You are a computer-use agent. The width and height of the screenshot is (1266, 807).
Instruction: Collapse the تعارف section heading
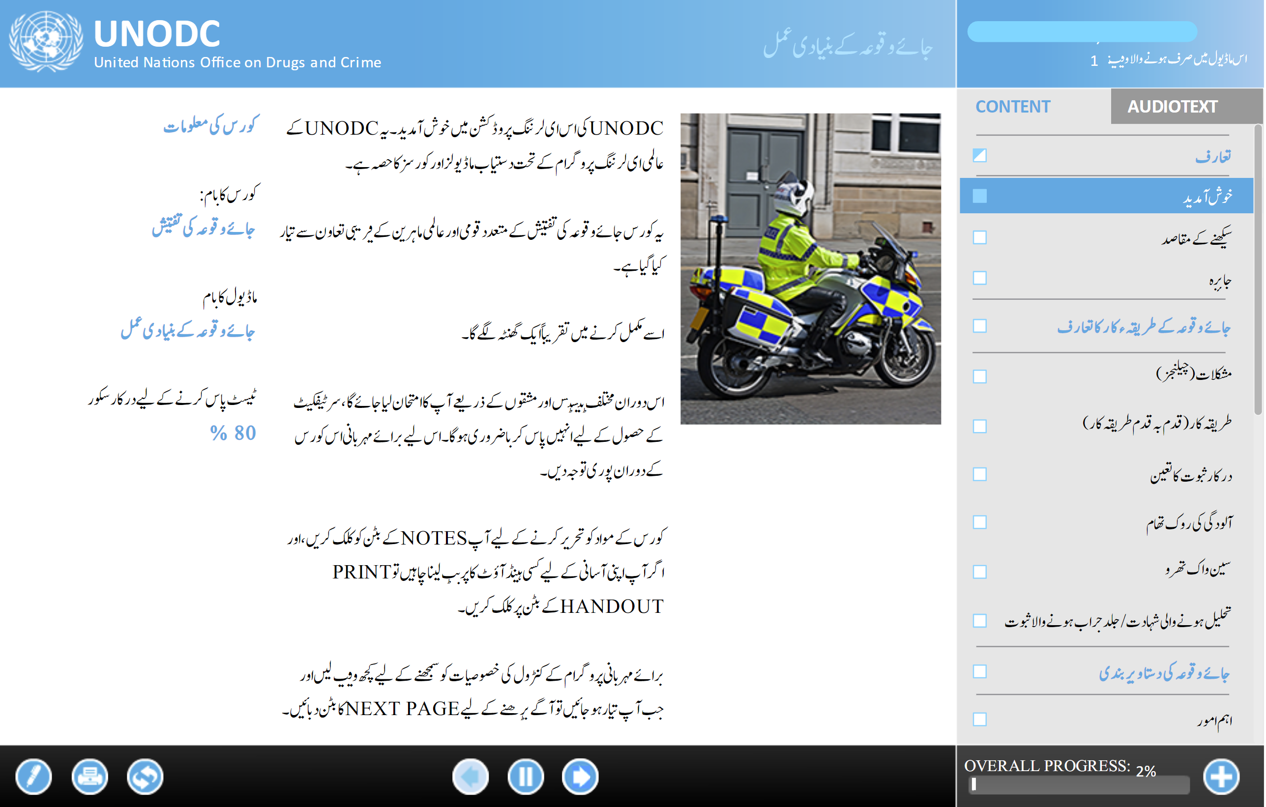(x=1213, y=156)
